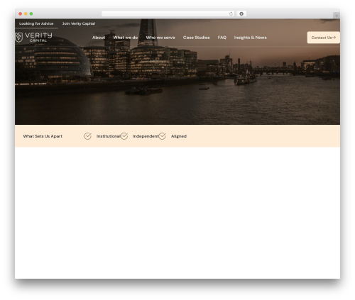Open the About menu item

99,38
